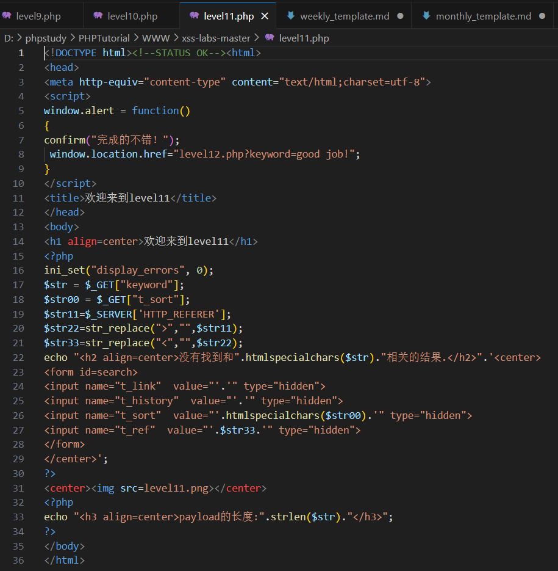Click 'ini_set' on line 16
The image size is (558, 571).
pyautogui.click(x=65, y=270)
